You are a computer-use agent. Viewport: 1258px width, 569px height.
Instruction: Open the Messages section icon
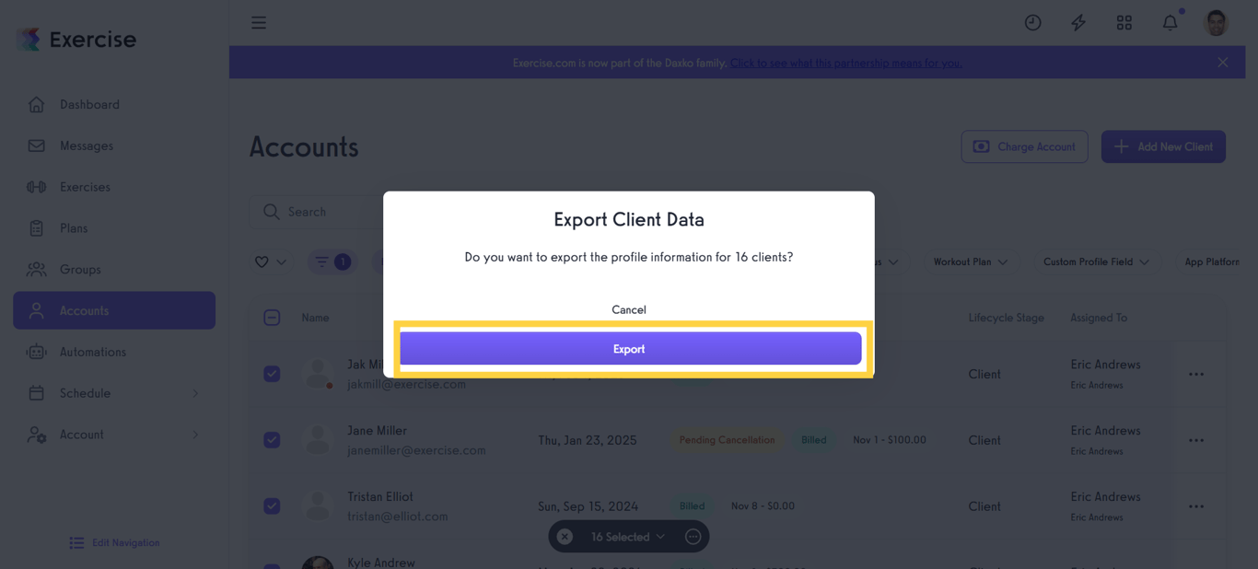36,145
